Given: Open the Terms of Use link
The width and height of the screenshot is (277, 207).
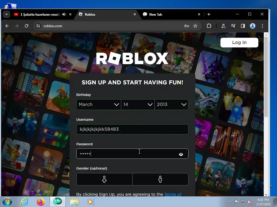Looking at the screenshot, I should click(x=173, y=194).
